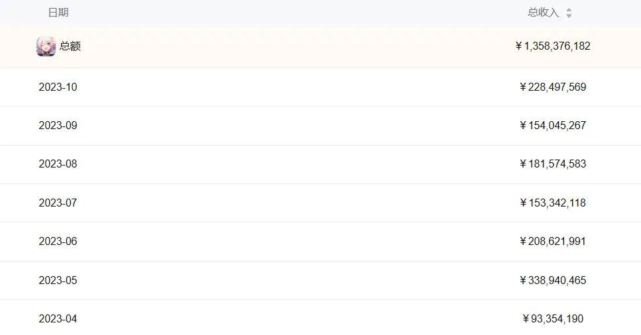The width and height of the screenshot is (641, 335).
Task: Select the 总额 row label
Action: click(x=70, y=46)
